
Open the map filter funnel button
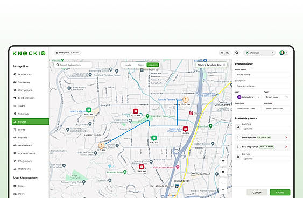click(223, 162)
